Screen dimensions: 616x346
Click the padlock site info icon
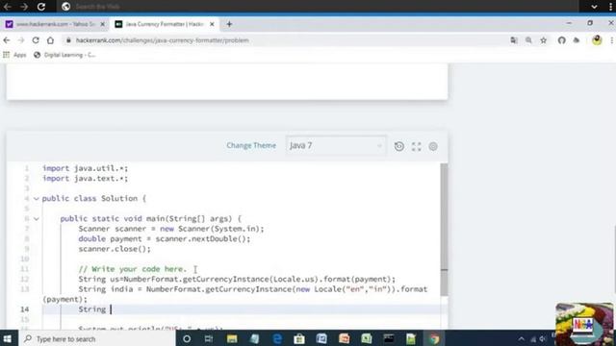click(x=68, y=40)
